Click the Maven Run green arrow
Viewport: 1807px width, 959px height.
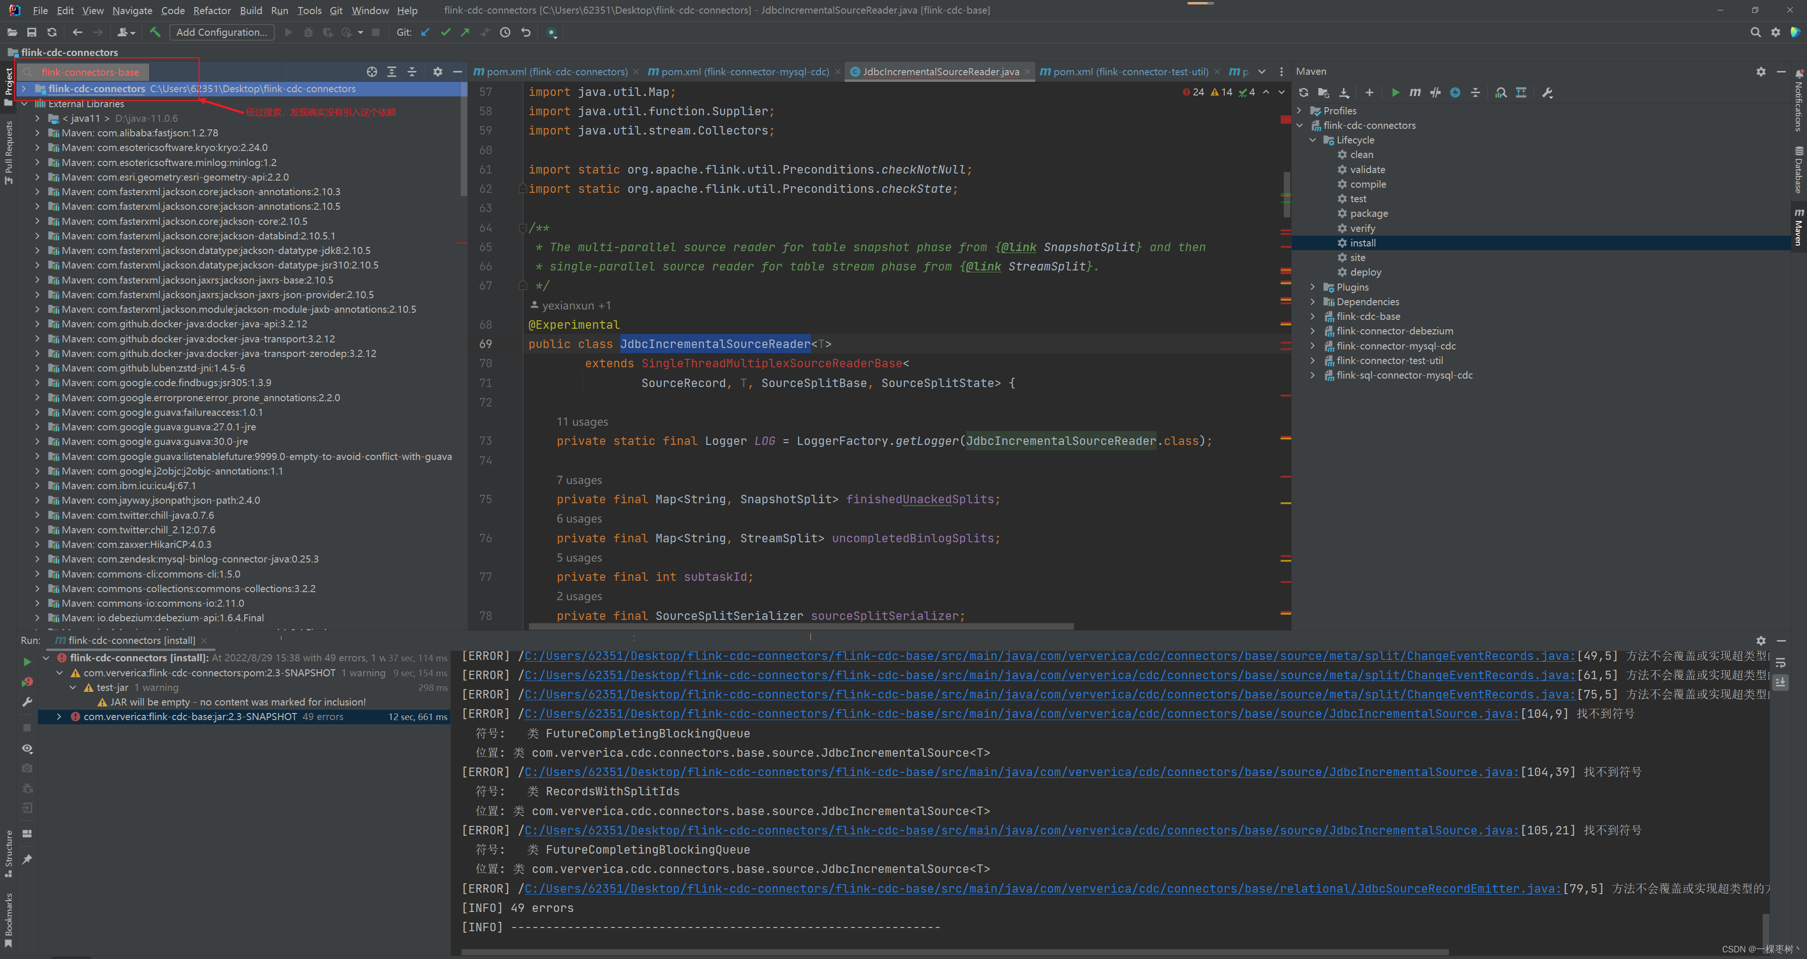(1395, 93)
